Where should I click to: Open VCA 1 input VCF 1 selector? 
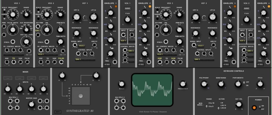click(123, 41)
